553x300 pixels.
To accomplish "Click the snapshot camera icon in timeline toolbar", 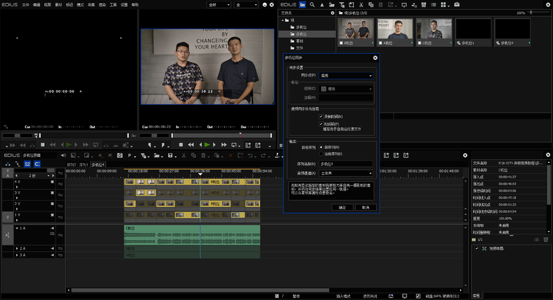I will click(x=120, y=155).
